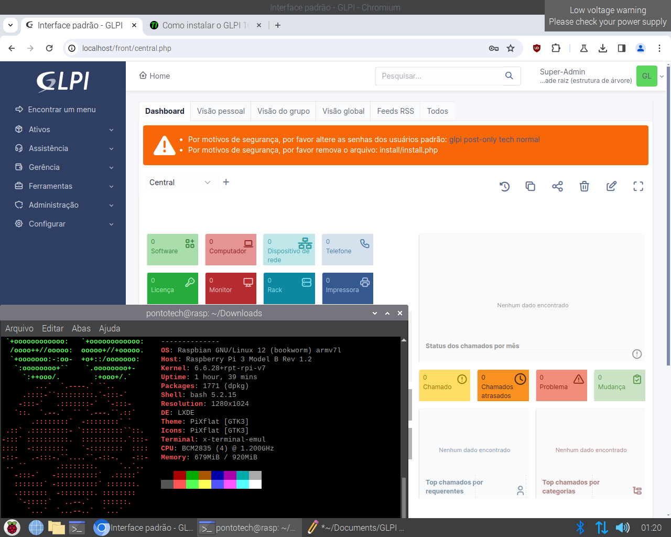Viewport: 671px width, 537px height.
Task: Open the Raspberry Pi start menu
Action: [12, 528]
